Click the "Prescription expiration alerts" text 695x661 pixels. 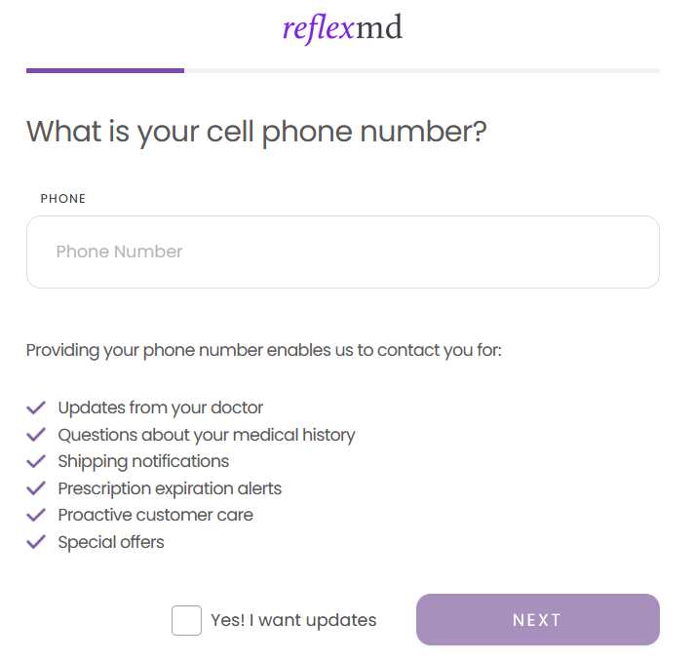170,488
